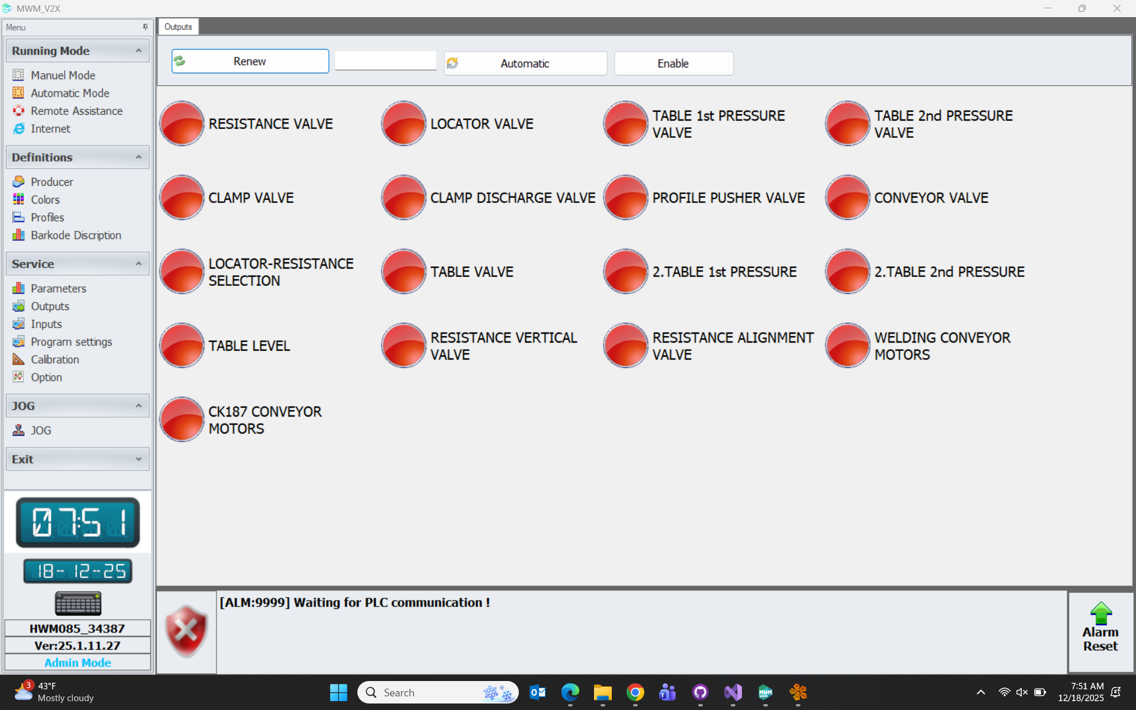The height and width of the screenshot is (710, 1136).
Task: Click the red alarm shield icon
Action: [x=186, y=631]
